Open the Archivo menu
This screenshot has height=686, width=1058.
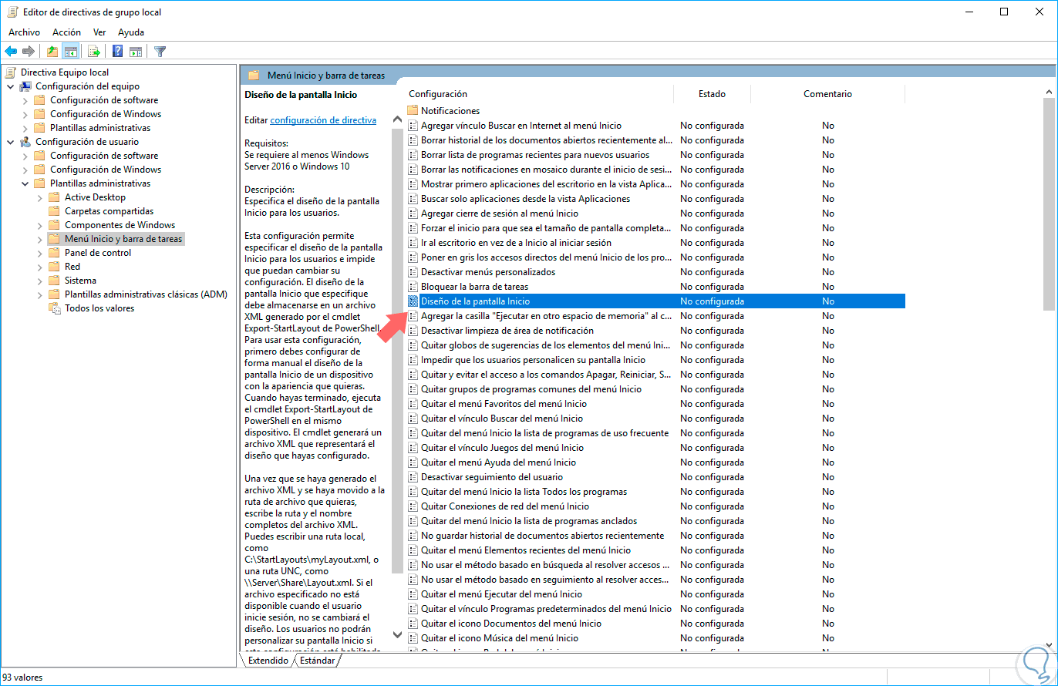tap(24, 32)
